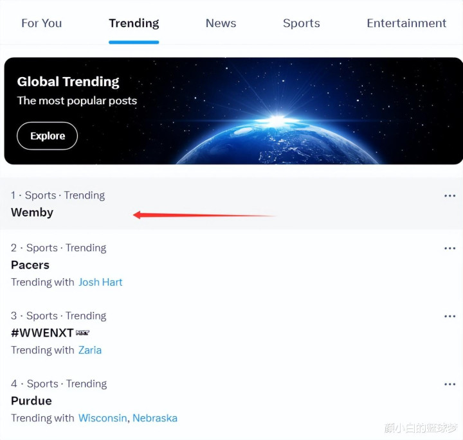View the #WWENXT trending hashtag
Screen dimensions: 463x440
coord(42,333)
